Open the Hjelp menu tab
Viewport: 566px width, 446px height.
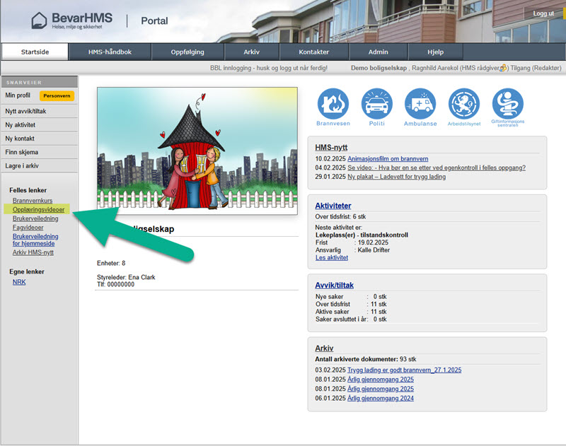[x=435, y=52]
